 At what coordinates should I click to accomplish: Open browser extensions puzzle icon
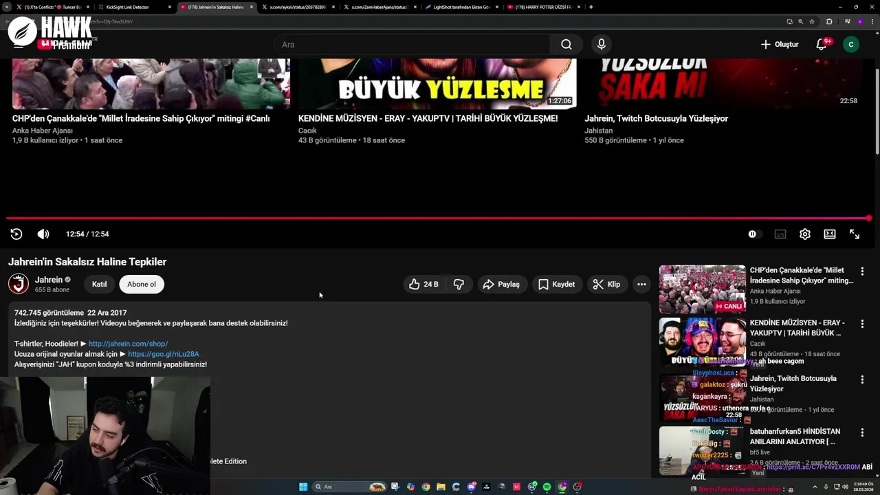(829, 21)
